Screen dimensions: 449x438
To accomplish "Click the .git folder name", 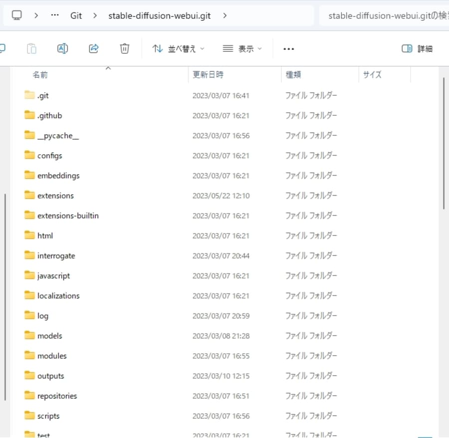I will click(x=43, y=96).
